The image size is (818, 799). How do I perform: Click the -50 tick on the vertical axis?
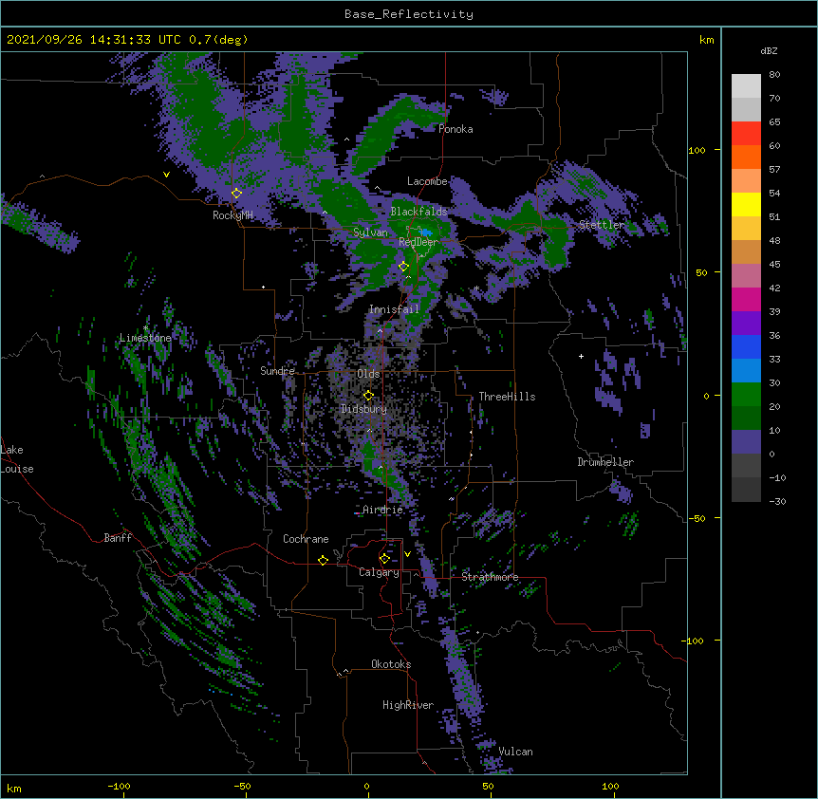[x=697, y=518]
